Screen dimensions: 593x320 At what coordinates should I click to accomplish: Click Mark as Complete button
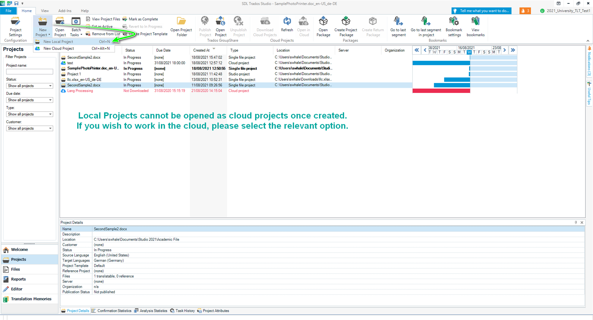(143, 19)
